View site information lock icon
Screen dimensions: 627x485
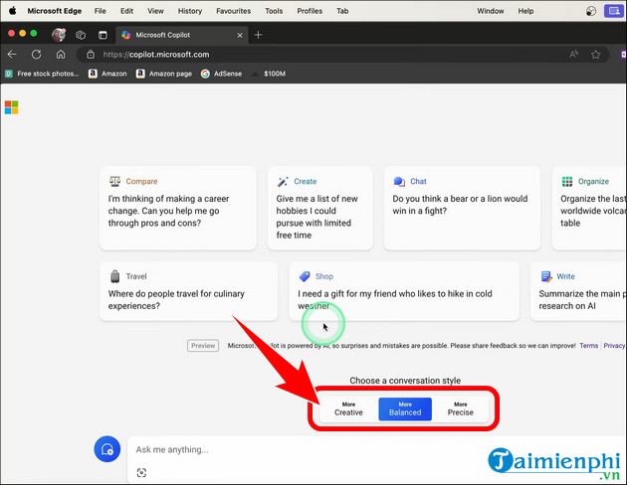[x=91, y=55]
